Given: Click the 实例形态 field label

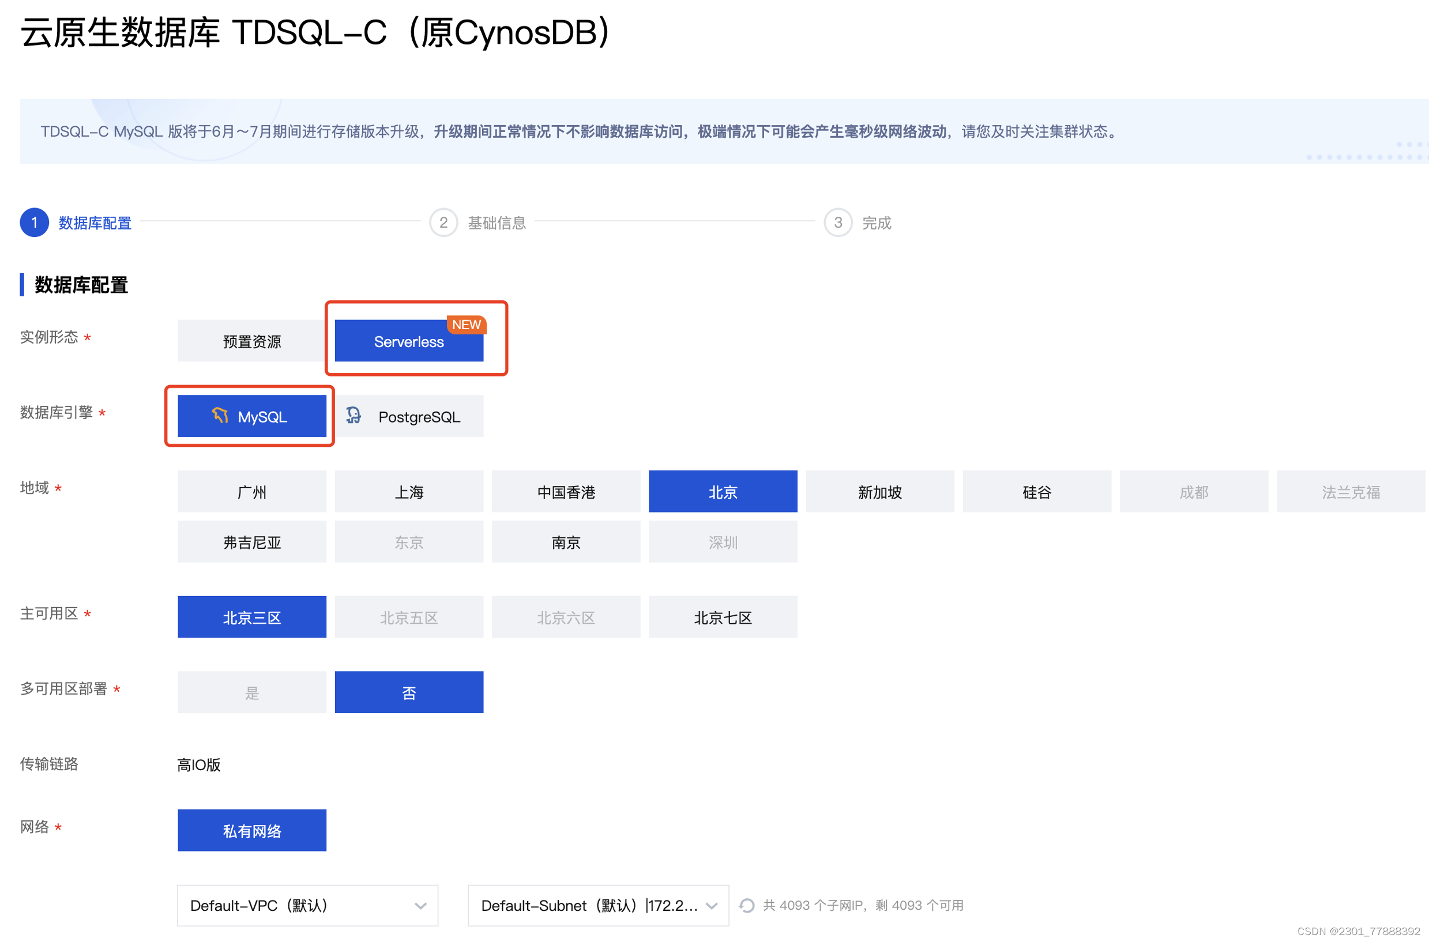Looking at the screenshot, I should click(x=49, y=337).
